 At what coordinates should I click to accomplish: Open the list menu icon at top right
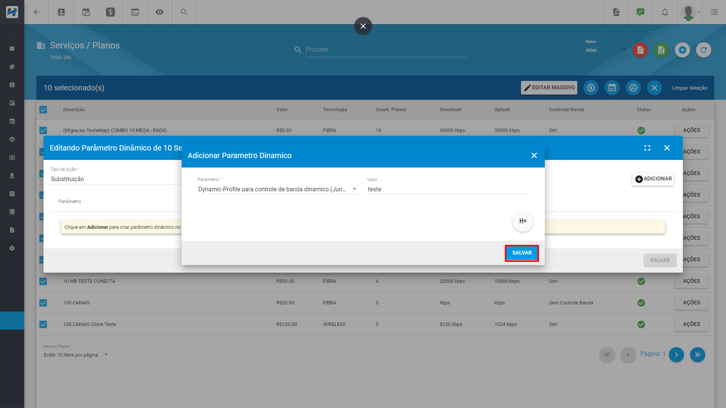pyautogui.click(x=714, y=12)
